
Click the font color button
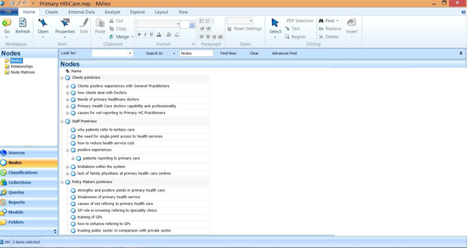pyautogui.click(x=159, y=35)
